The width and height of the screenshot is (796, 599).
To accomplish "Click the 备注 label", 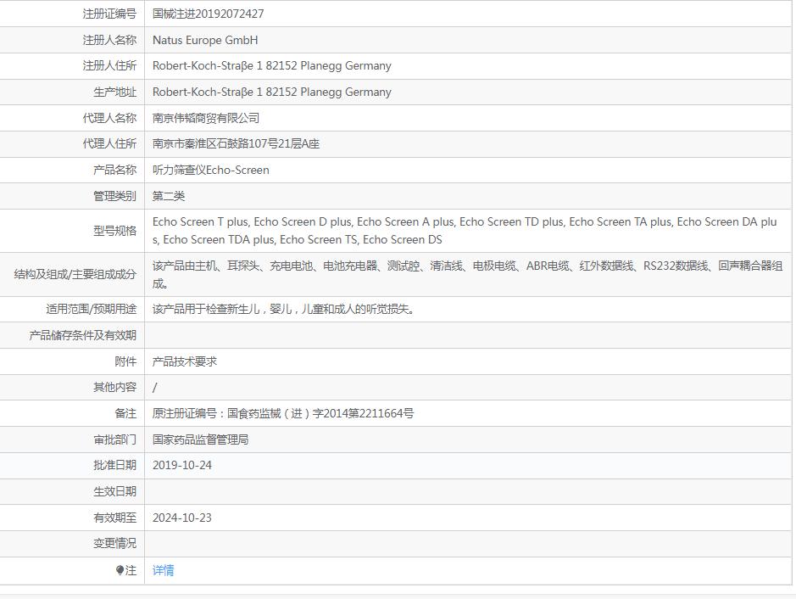I will point(125,413).
